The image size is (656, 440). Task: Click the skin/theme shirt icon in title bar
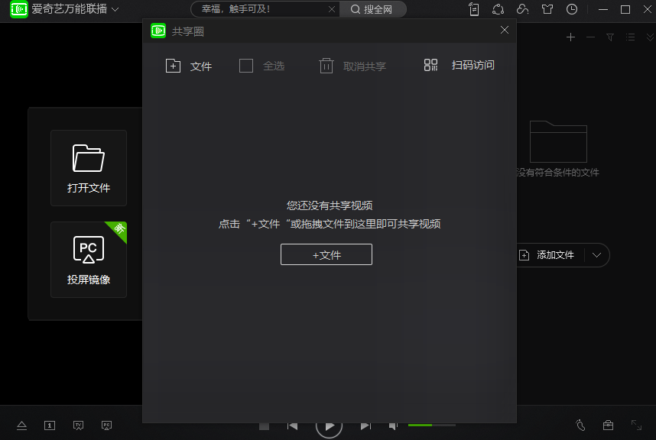click(x=547, y=9)
